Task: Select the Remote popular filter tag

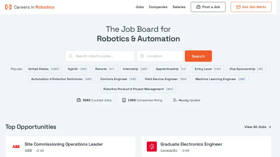Action: [105, 69]
